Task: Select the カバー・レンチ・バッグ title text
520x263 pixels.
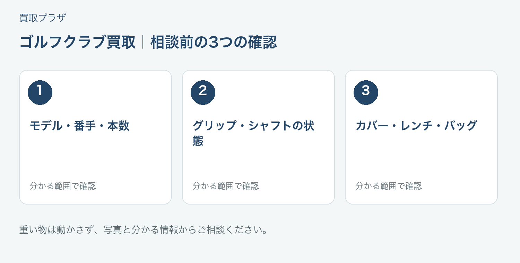Action: 416,126
